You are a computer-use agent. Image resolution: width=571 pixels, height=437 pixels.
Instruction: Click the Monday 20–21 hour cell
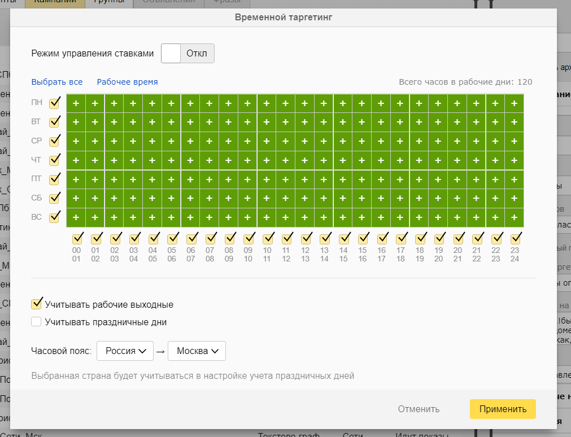(457, 103)
